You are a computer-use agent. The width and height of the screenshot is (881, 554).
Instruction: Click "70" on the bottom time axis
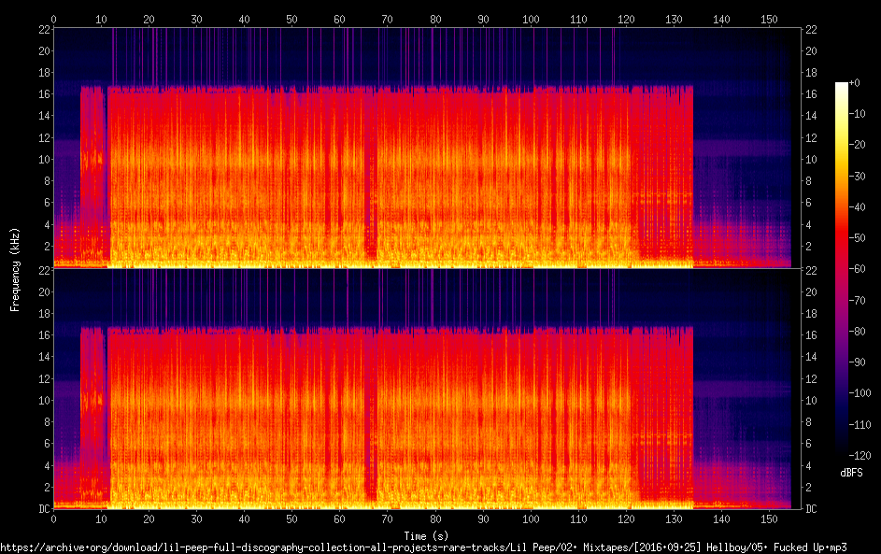tap(387, 518)
